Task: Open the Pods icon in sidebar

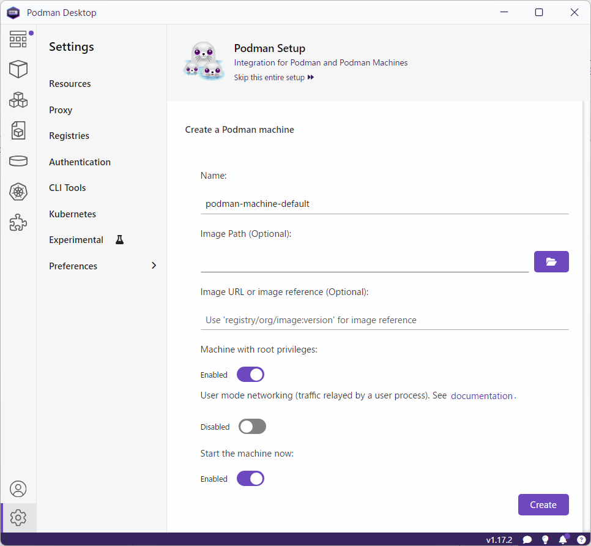Action: [x=18, y=100]
